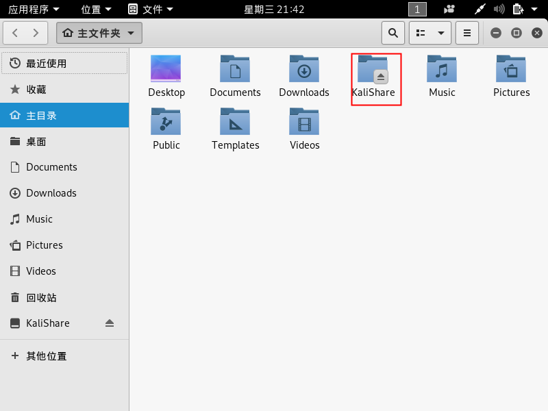Open the hamburger menu button
This screenshot has width=548, height=411.
pos(467,33)
